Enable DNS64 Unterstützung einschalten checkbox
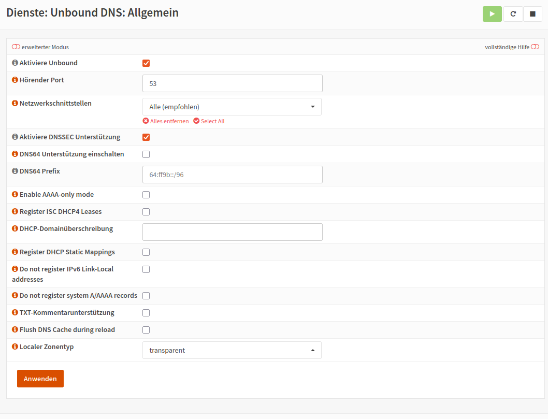548x419 pixels. 146,154
